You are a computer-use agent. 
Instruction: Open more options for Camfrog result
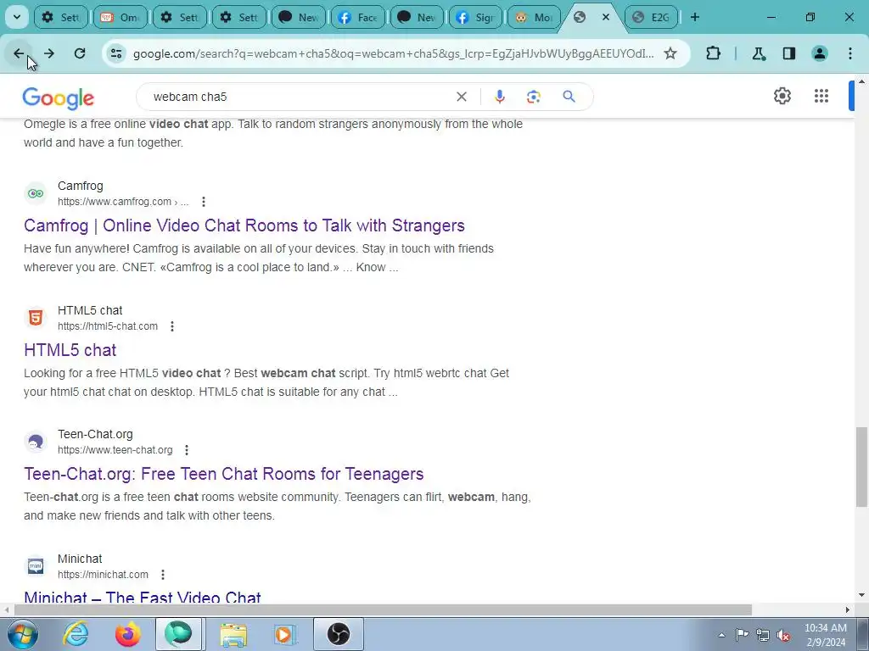(x=204, y=202)
